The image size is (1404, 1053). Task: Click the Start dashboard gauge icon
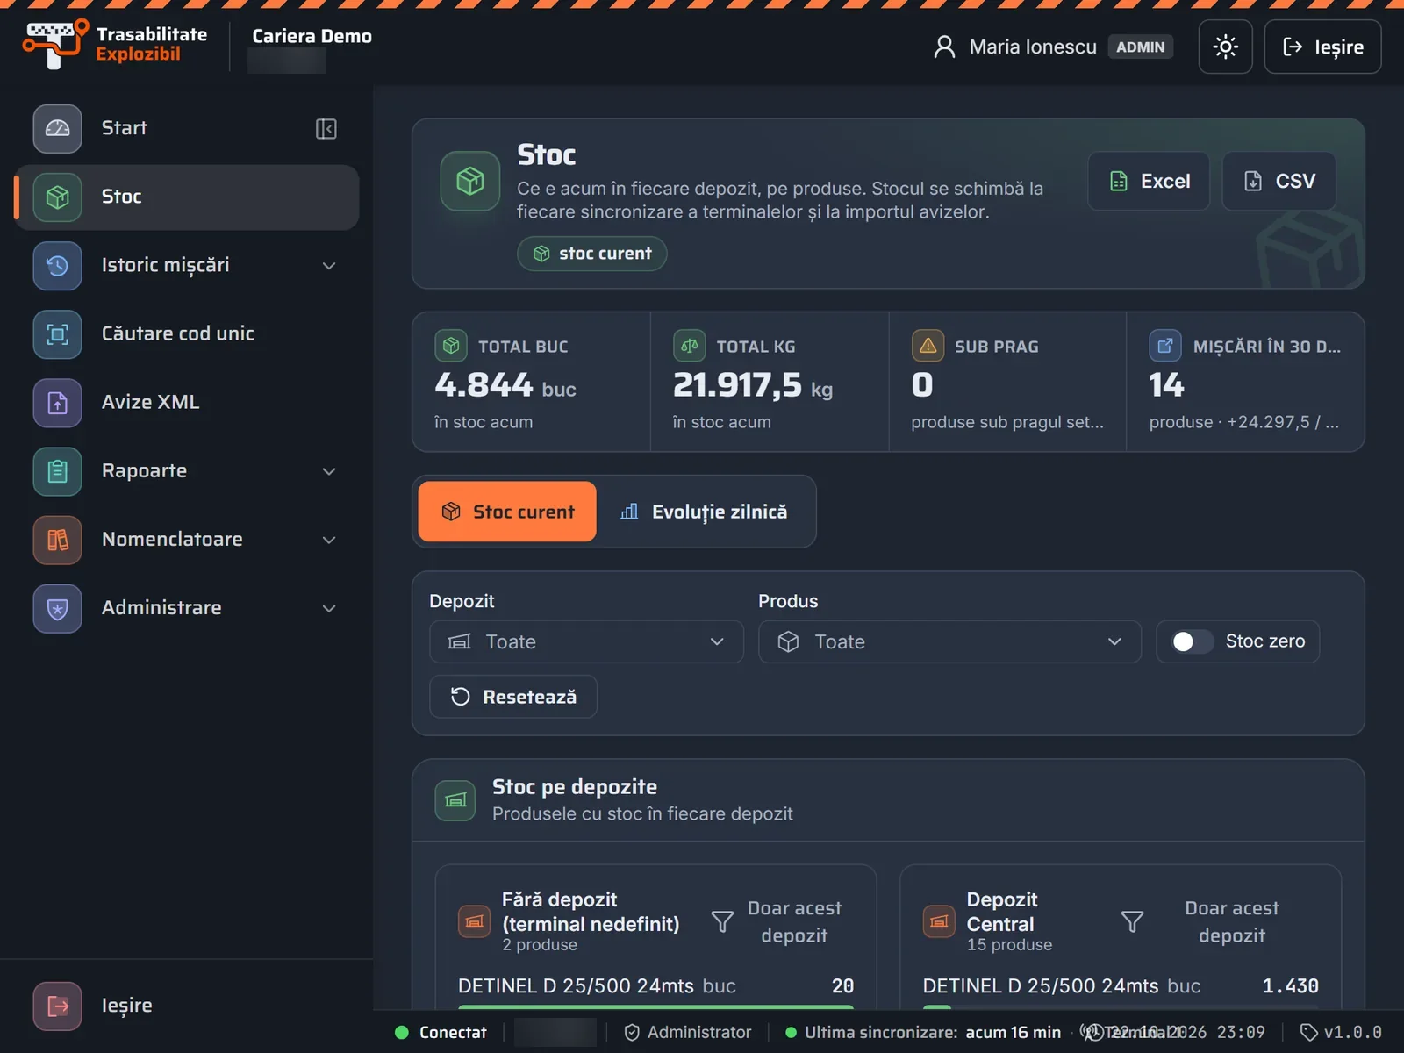coord(58,128)
